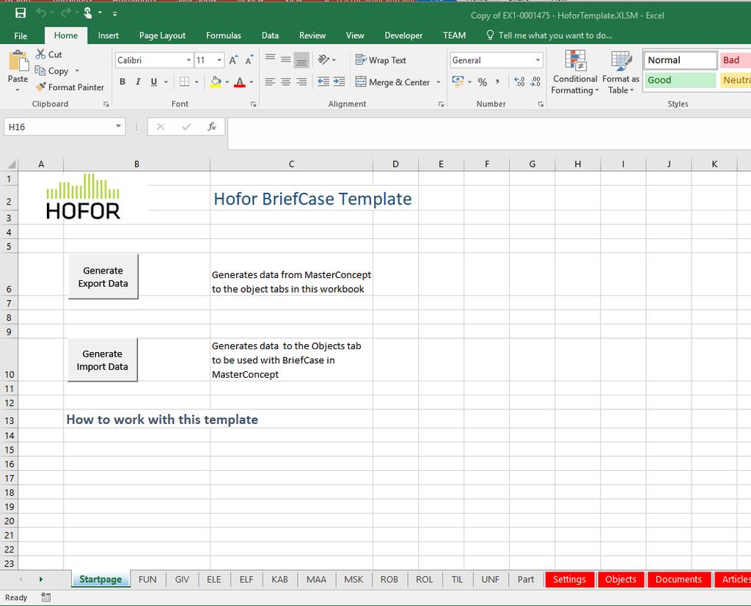Open Format as Table menu
751x606 pixels.
(x=620, y=73)
